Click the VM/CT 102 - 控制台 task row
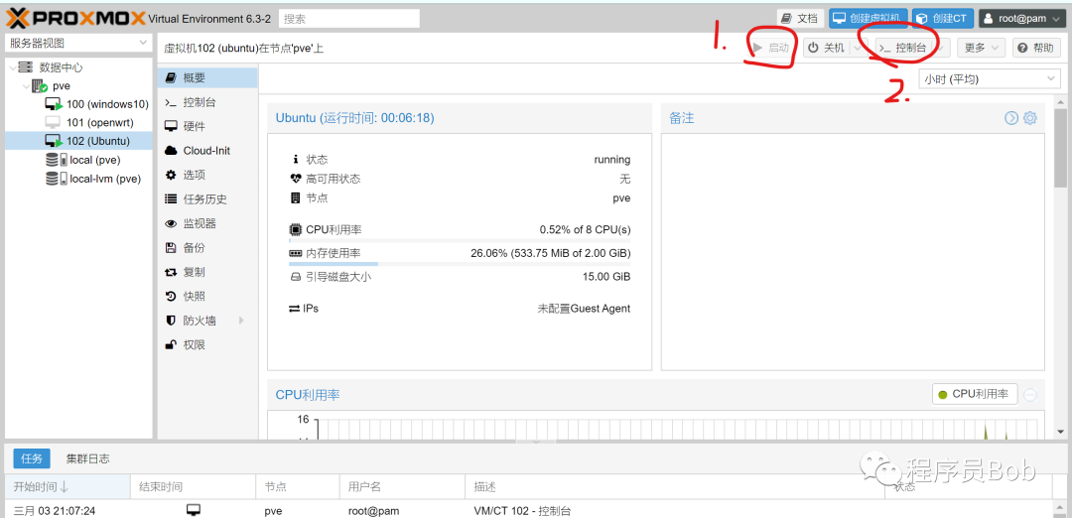Viewport: 1072px width, 518px height. (x=530, y=510)
